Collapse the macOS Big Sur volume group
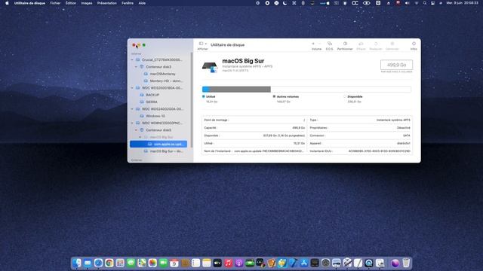The height and width of the screenshot is (271, 483). point(140,137)
